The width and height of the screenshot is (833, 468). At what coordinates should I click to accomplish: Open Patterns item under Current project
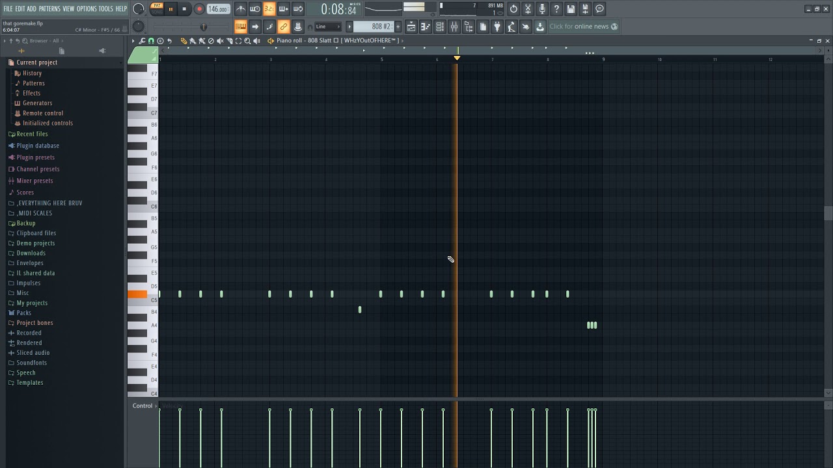[34, 83]
